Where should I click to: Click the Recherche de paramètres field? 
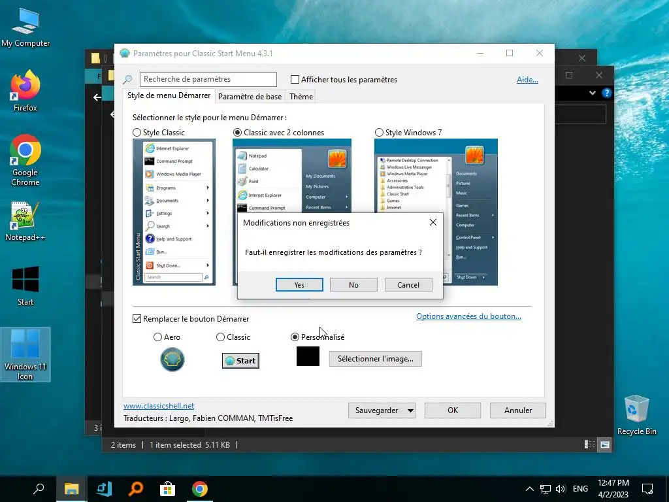[208, 79]
